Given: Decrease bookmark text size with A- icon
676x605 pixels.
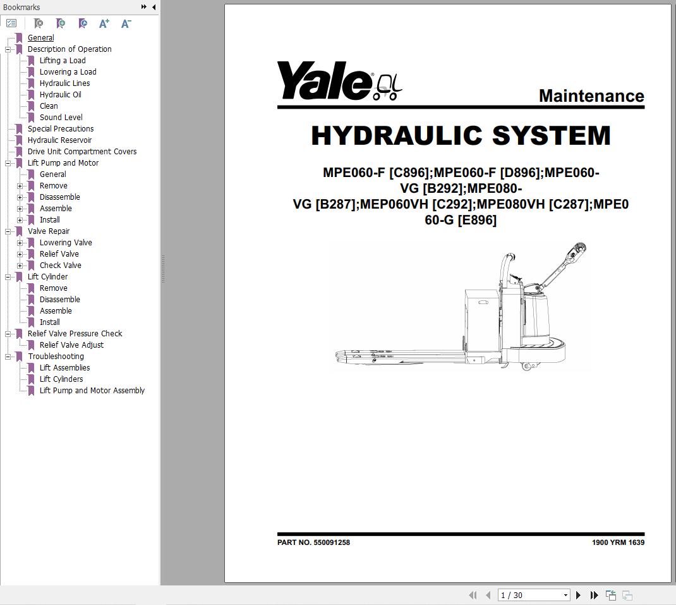Looking at the screenshot, I should pyautogui.click(x=126, y=23).
